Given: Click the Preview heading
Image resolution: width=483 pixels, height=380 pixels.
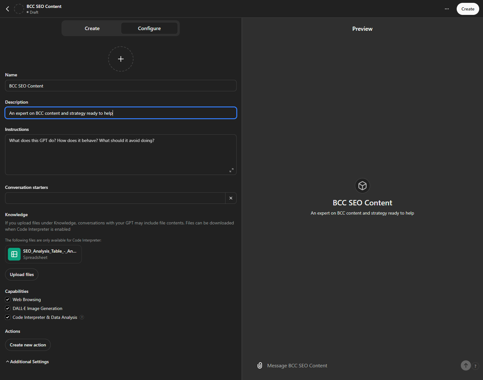Looking at the screenshot, I should tap(362, 29).
